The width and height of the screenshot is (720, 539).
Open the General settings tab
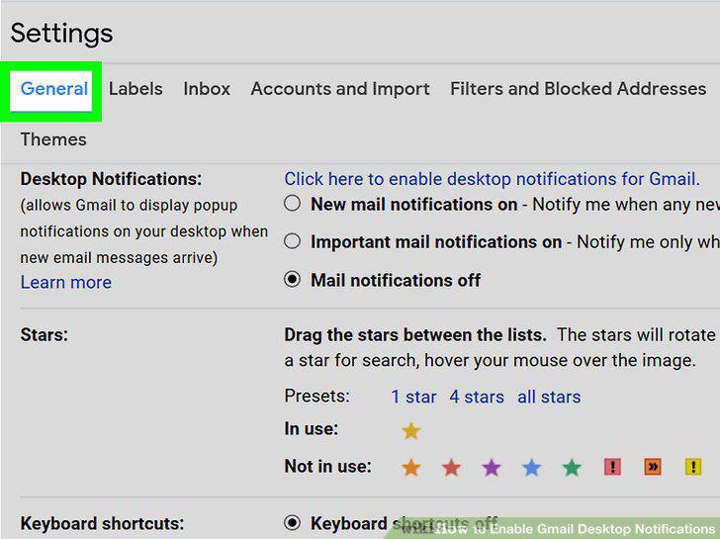tap(54, 89)
